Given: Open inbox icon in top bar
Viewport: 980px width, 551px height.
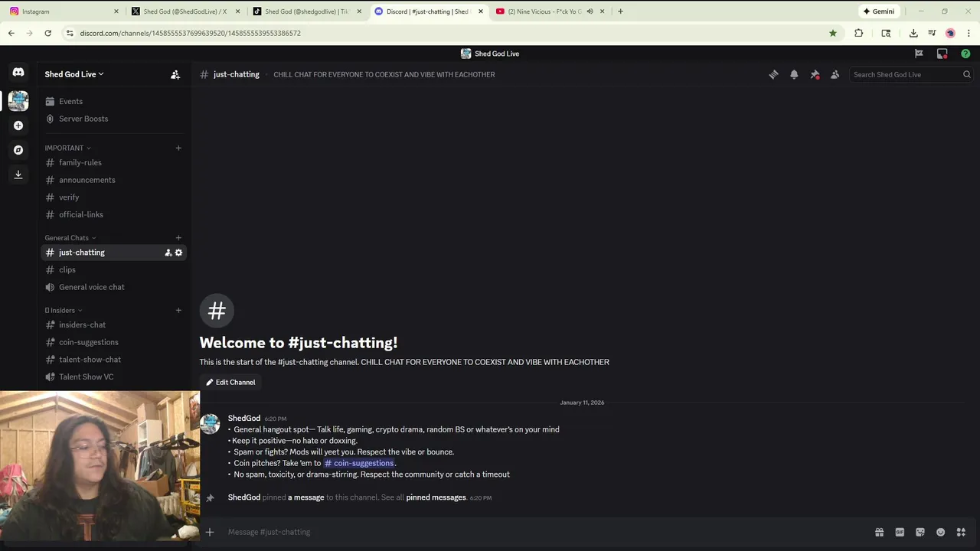Looking at the screenshot, I should 942,54.
